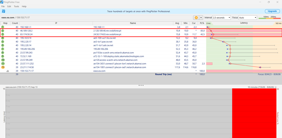Expand the Focus Auto dropdown
Image resolution: width=282 pixels, height=138 pixels.
[x=248, y=17]
